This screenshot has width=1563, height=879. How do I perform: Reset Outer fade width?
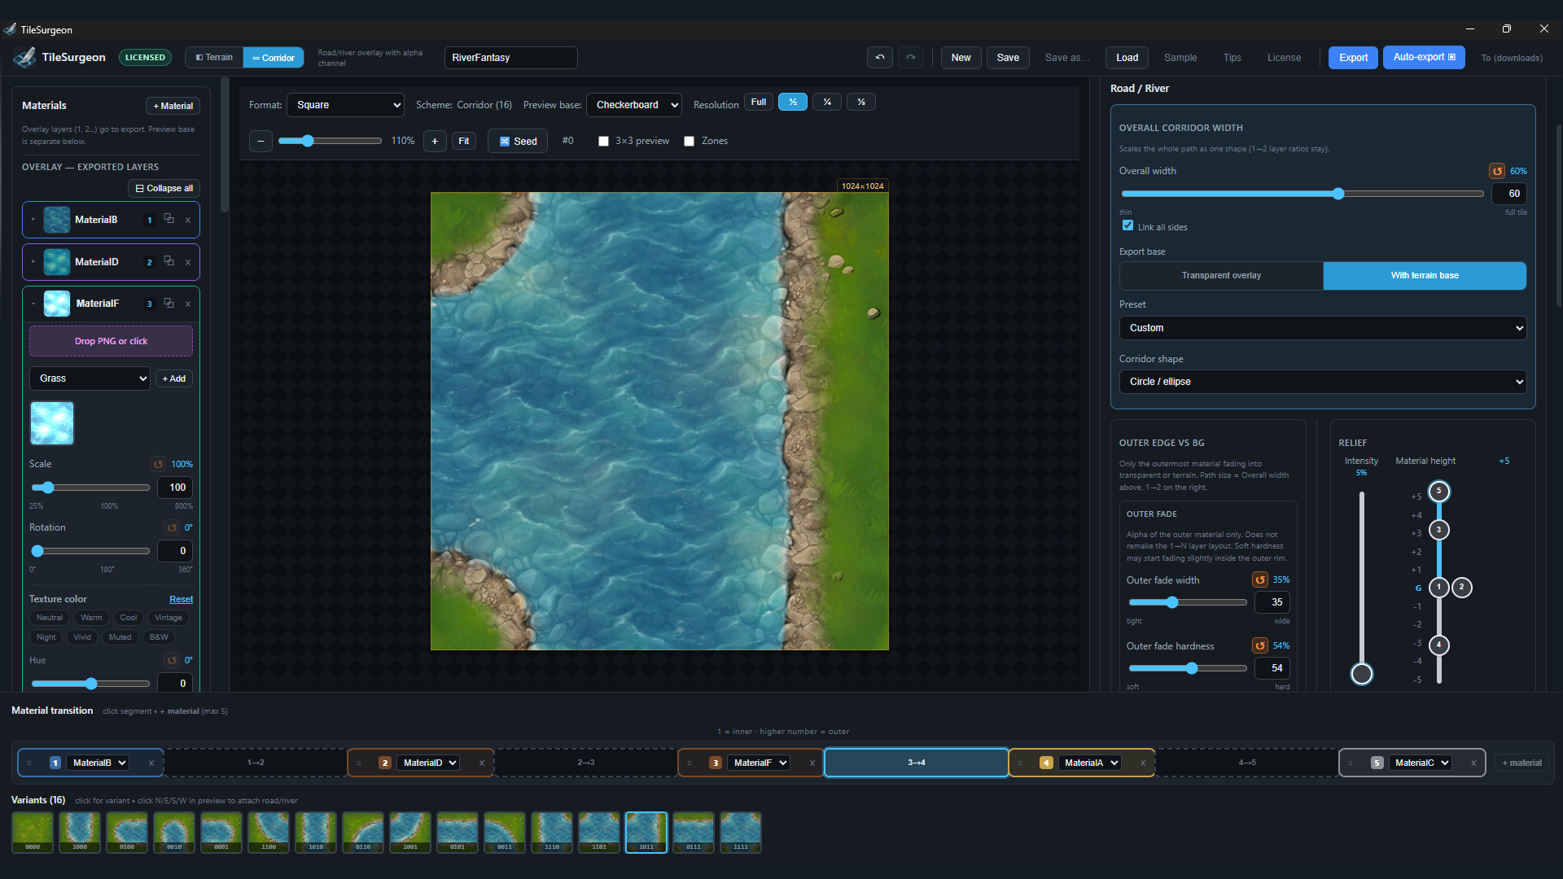point(1260,579)
